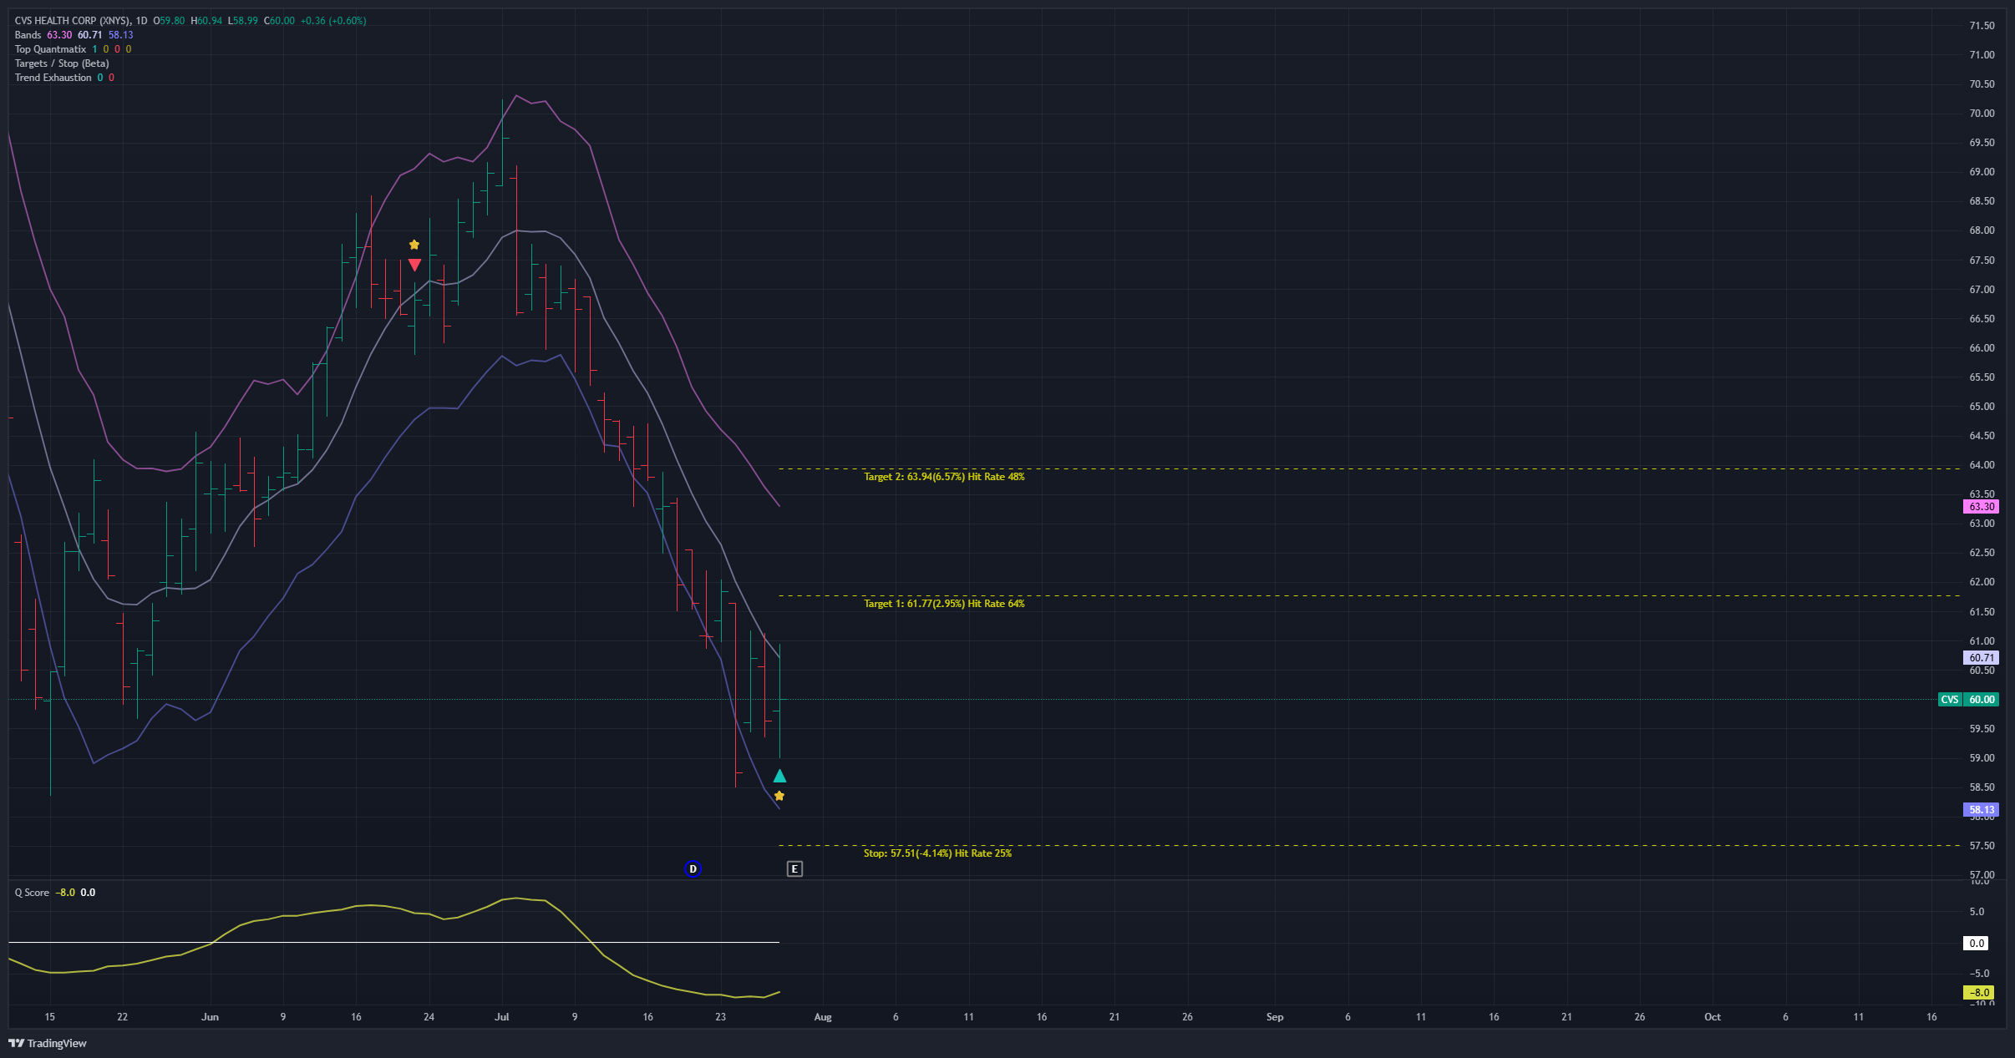The width and height of the screenshot is (2015, 1058).
Task: Click the yellow star below teal triangle
Action: point(779,797)
